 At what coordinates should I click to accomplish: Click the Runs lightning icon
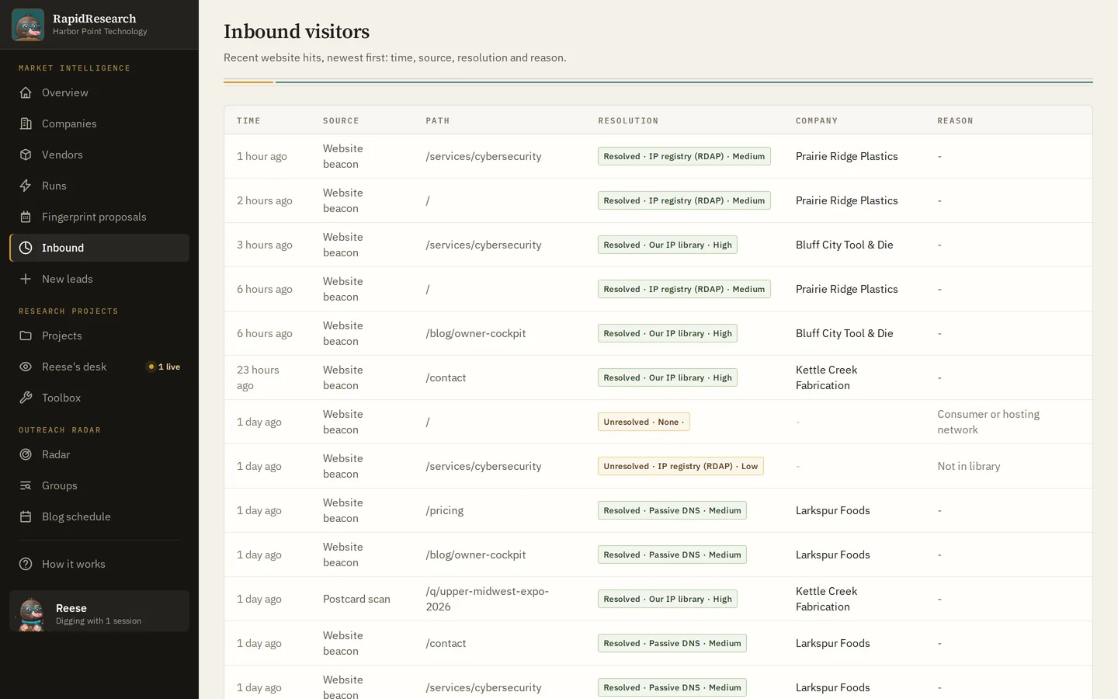[26, 186]
